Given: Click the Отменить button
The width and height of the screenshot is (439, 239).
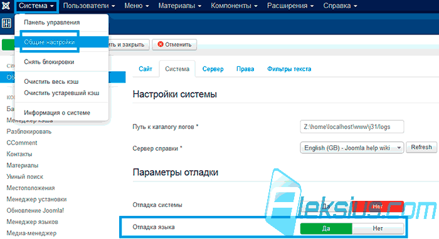Looking at the screenshot, I should tap(174, 44).
